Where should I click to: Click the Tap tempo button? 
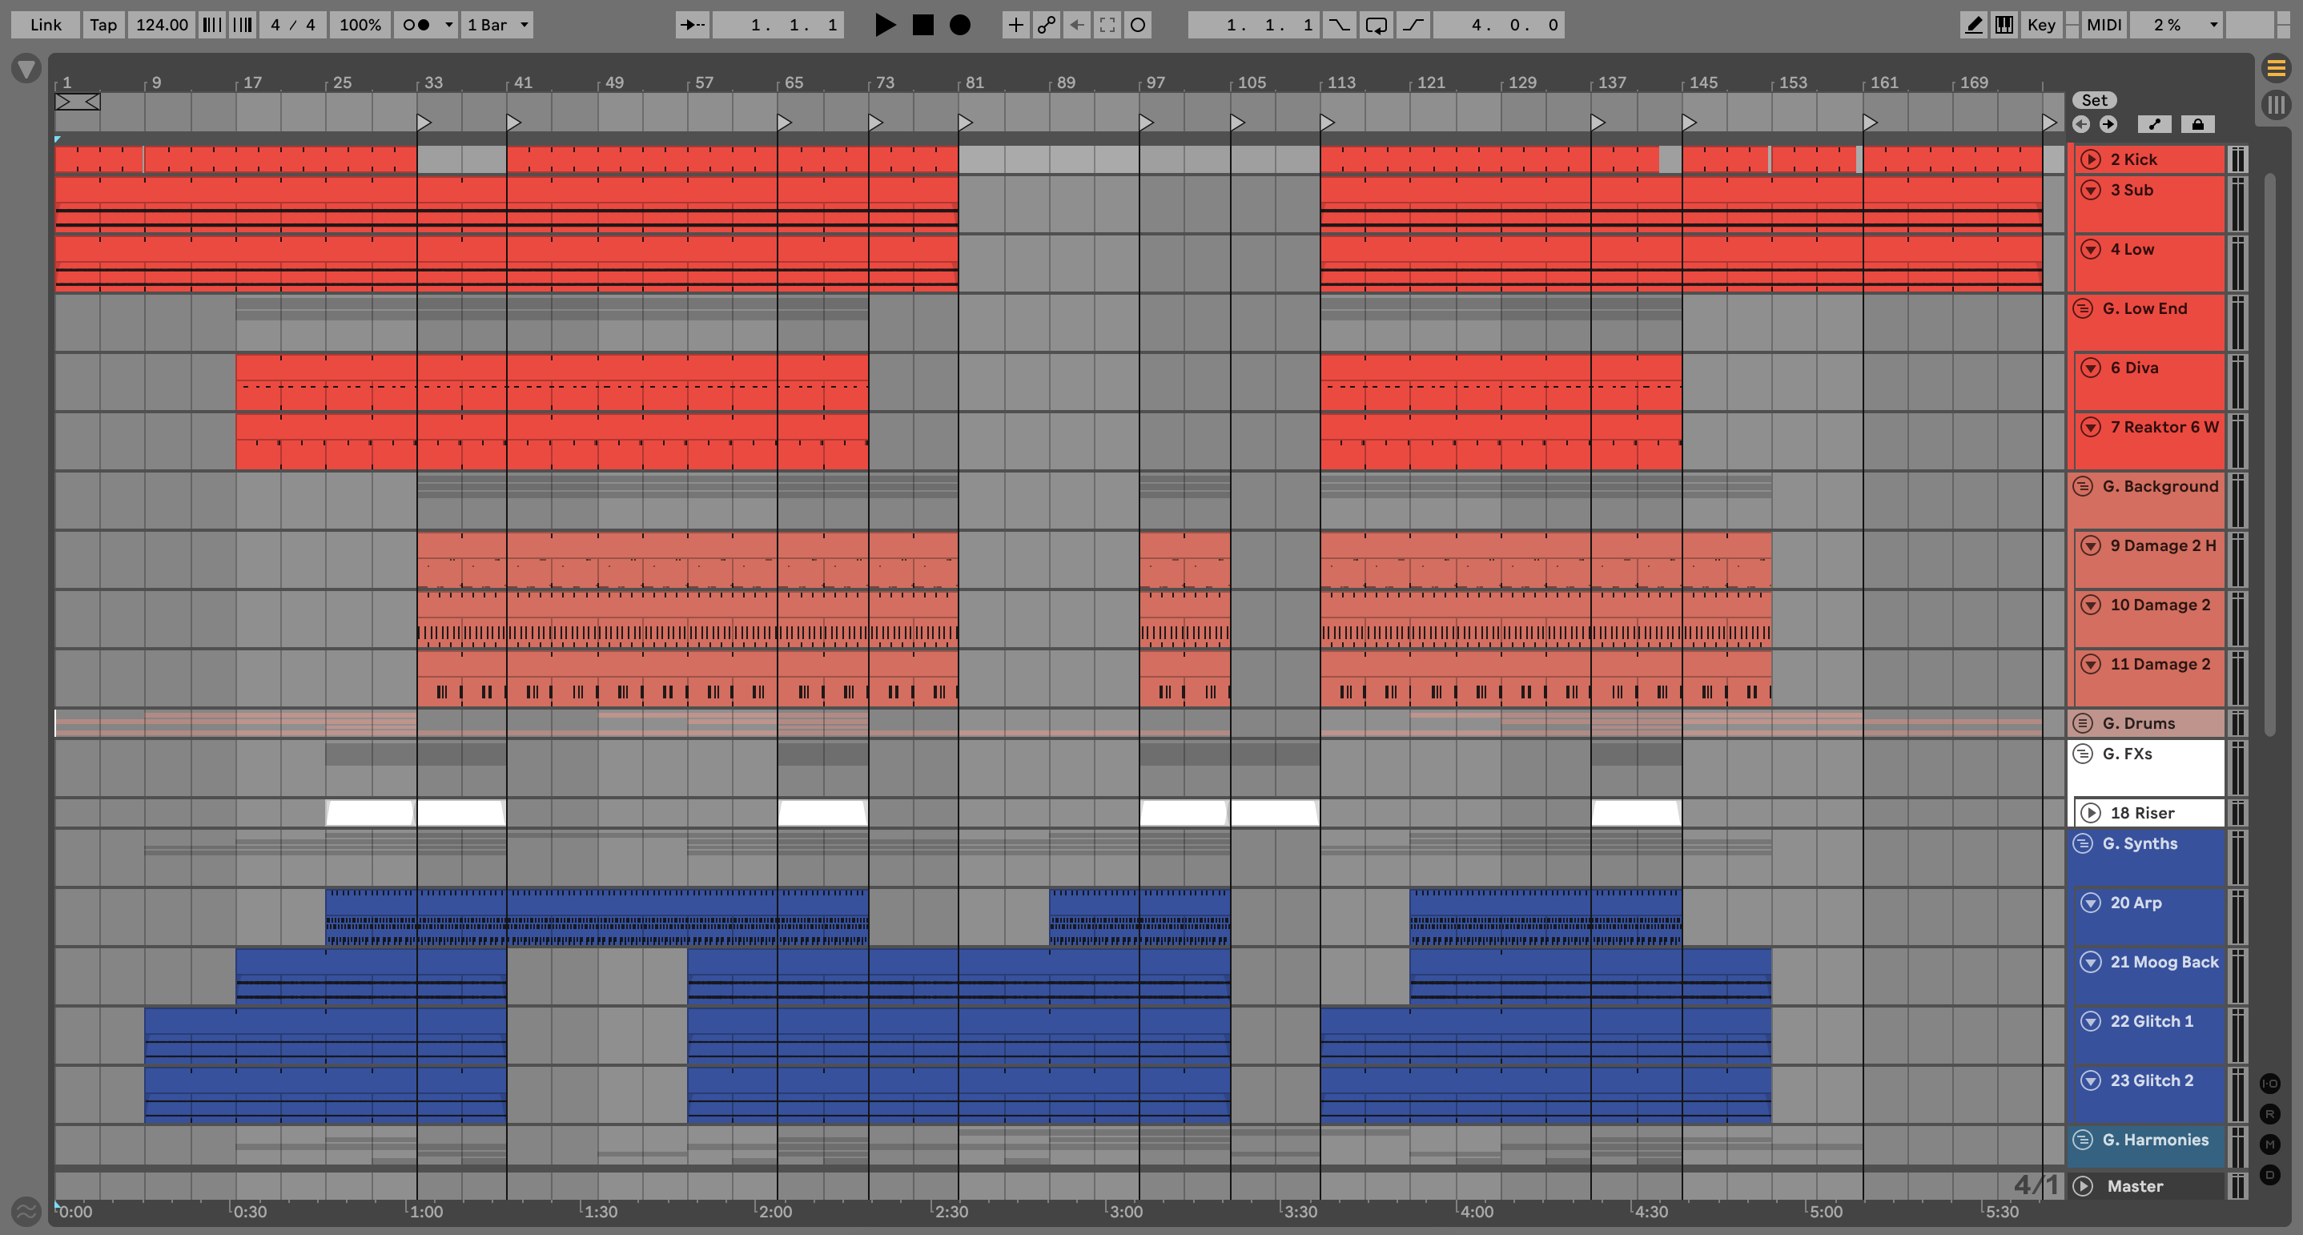(102, 24)
